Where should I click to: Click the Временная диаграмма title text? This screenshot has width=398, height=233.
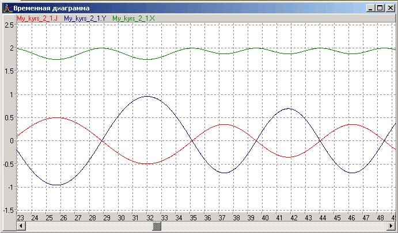click(51, 9)
